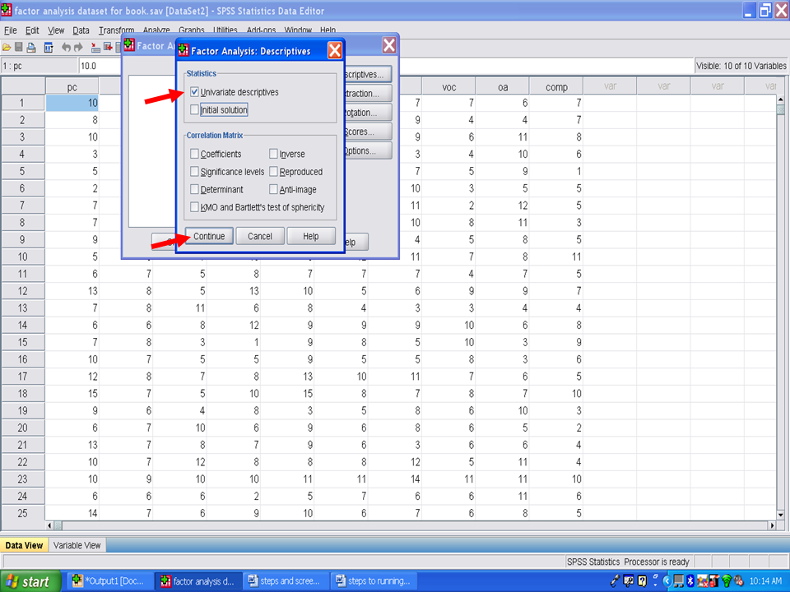Click the Help button in Descriptives dialog

click(311, 236)
